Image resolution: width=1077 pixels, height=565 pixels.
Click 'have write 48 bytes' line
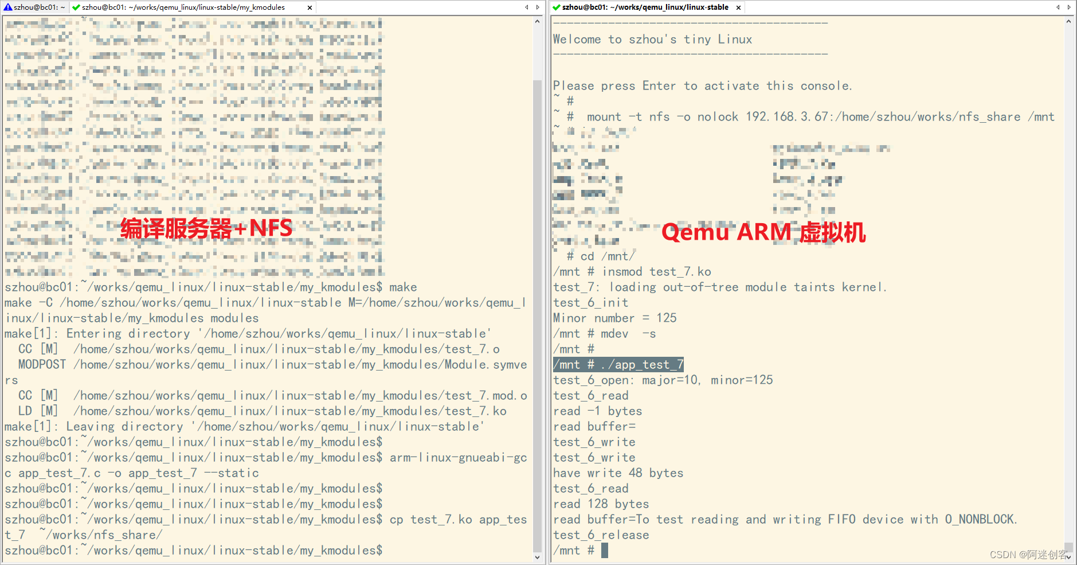618,473
